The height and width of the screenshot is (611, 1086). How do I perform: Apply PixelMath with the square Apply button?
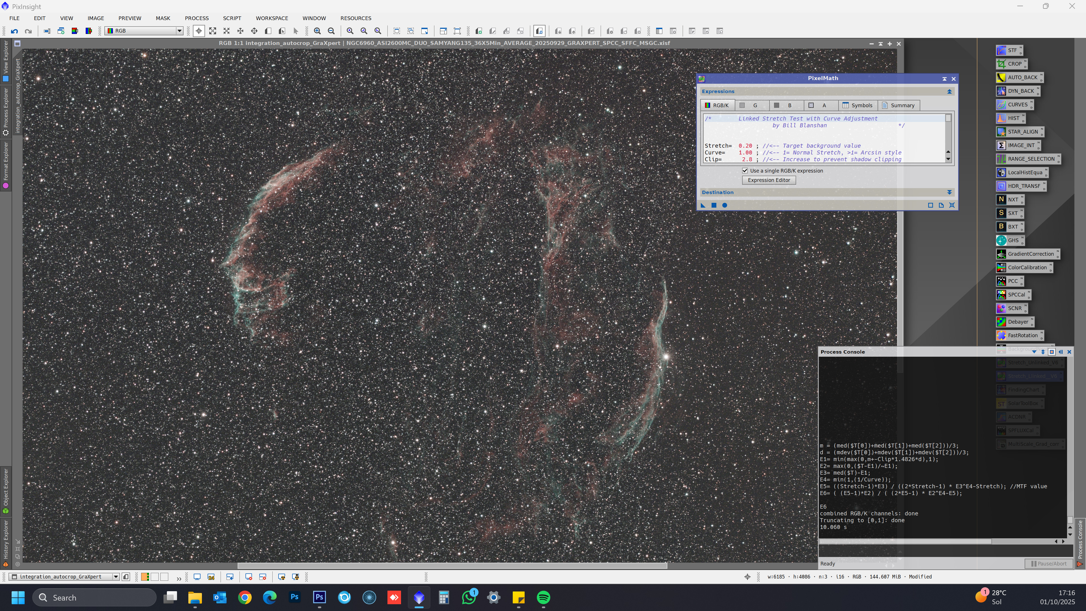coord(714,205)
